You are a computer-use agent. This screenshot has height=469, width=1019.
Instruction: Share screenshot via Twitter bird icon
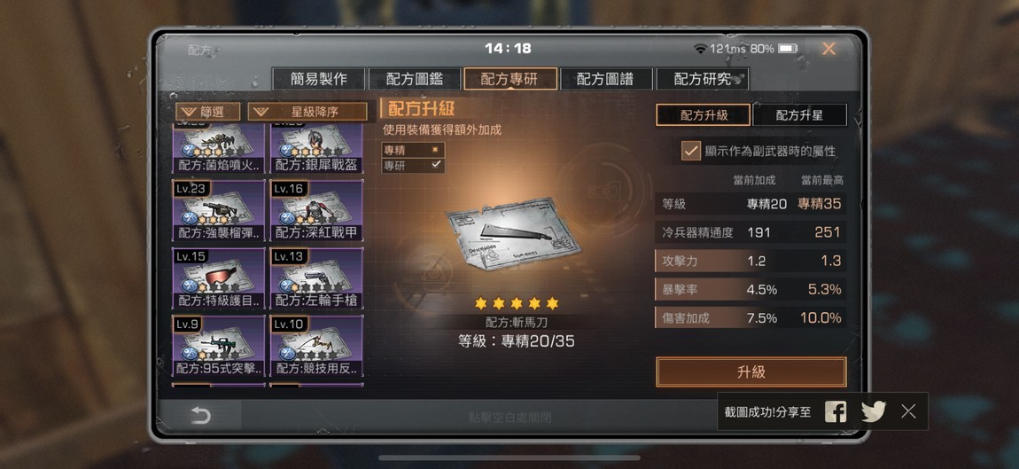tap(874, 411)
